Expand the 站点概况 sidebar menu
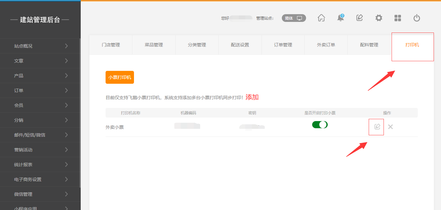The width and height of the screenshot is (441, 210). [40, 46]
